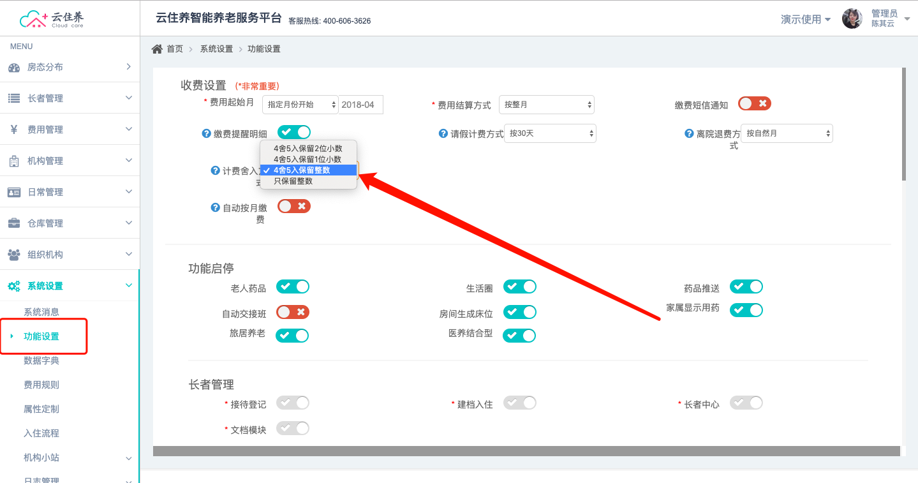The image size is (918, 483).
Task: Disable the 生活圈 toggle
Action: coord(519,287)
